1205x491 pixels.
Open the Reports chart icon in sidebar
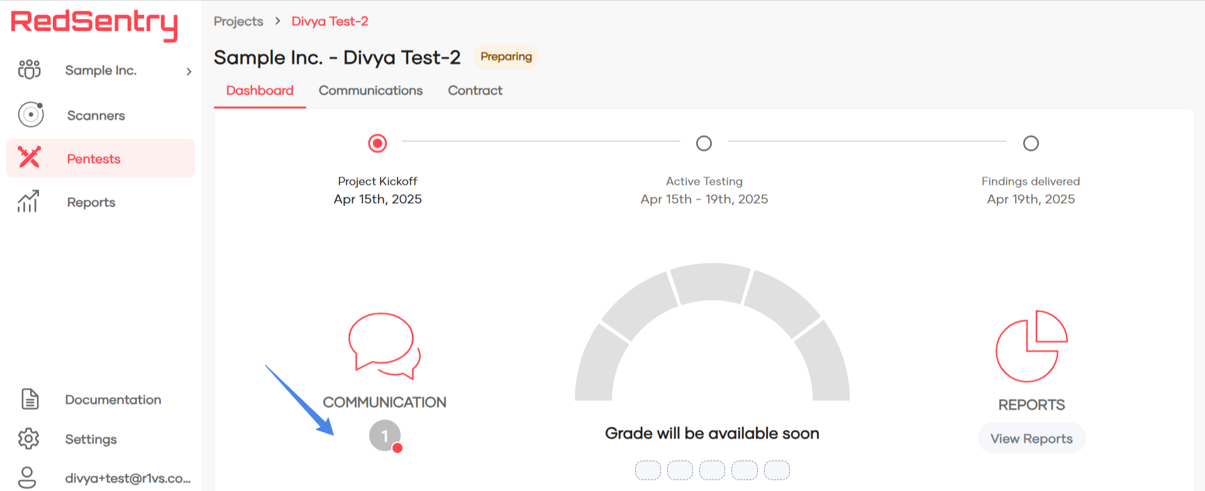[28, 202]
